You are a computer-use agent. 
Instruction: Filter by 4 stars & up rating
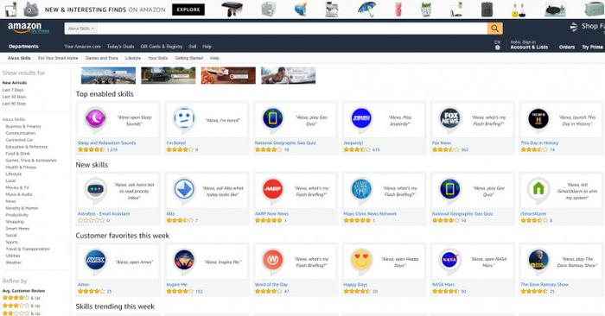pyautogui.click(x=22, y=298)
